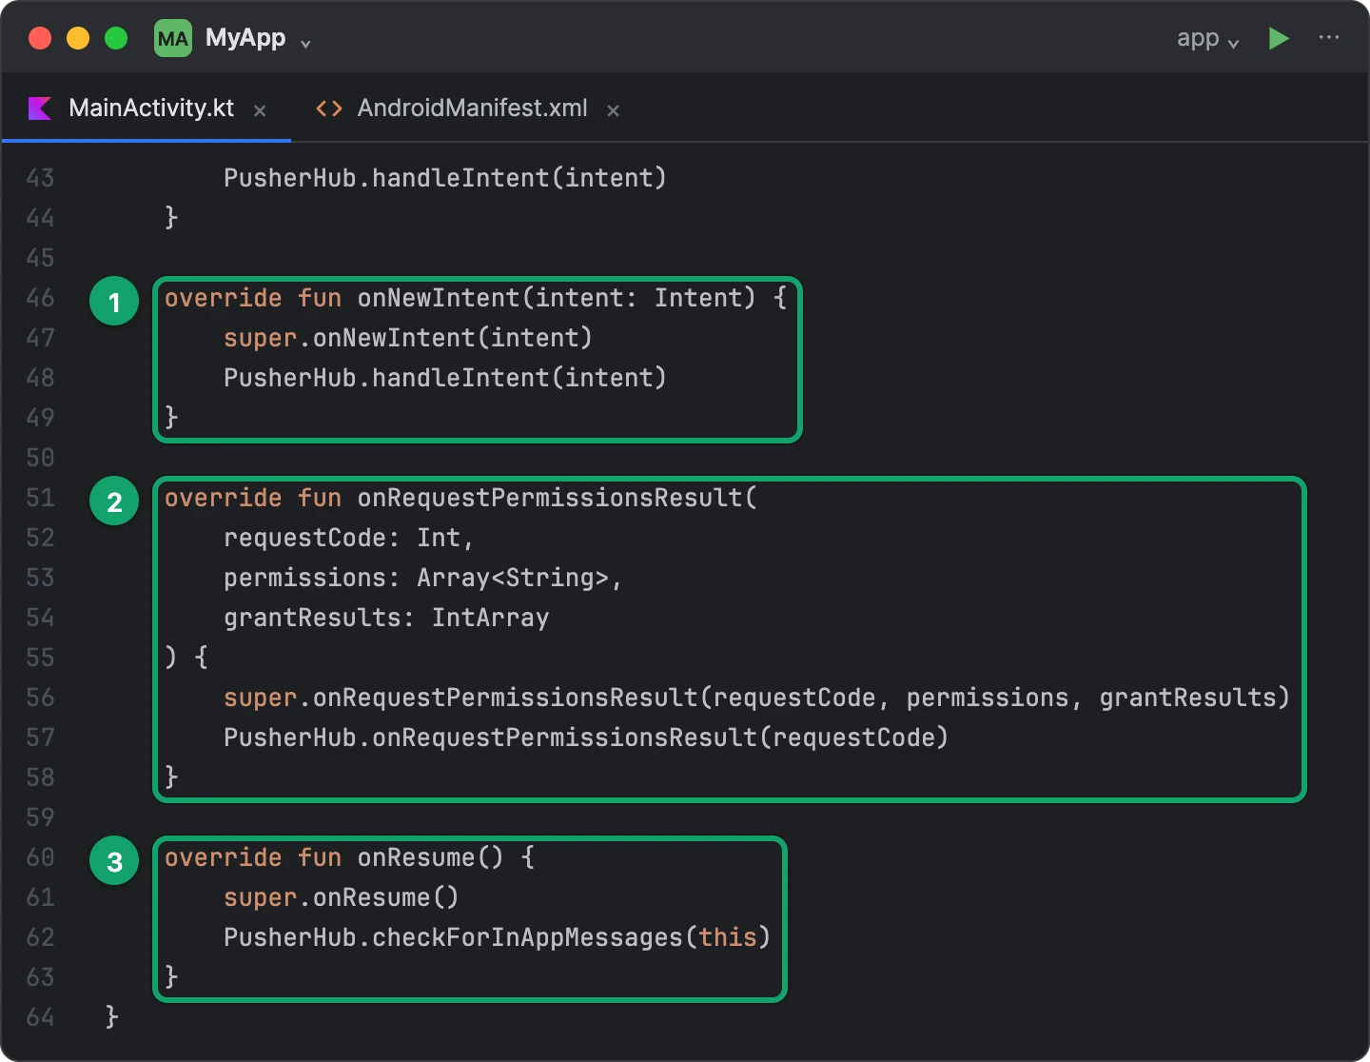1370x1062 pixels.
Task: Click super.onNewIntent(intent) on line 47
Action: [x=408, y=338]
